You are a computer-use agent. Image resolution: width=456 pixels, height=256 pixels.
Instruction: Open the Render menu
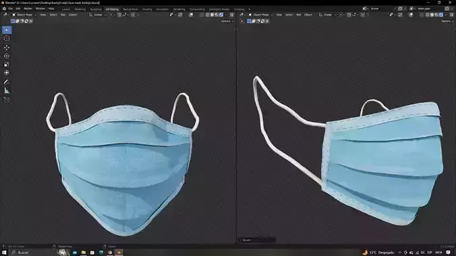pos(28,9)
